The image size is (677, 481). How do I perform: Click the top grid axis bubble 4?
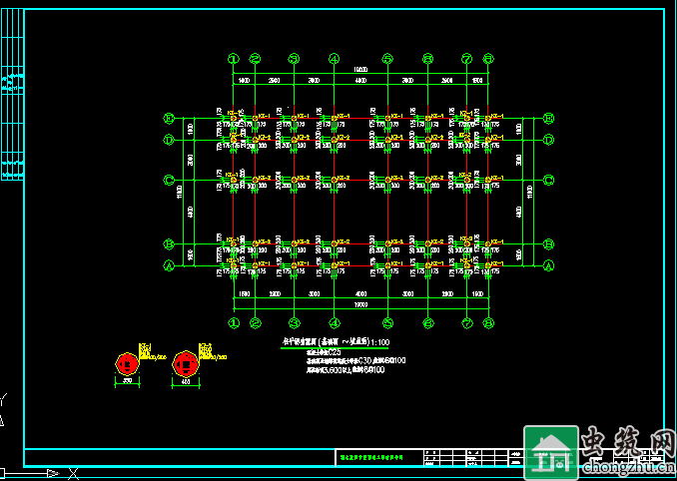click(x=334, y=59)
